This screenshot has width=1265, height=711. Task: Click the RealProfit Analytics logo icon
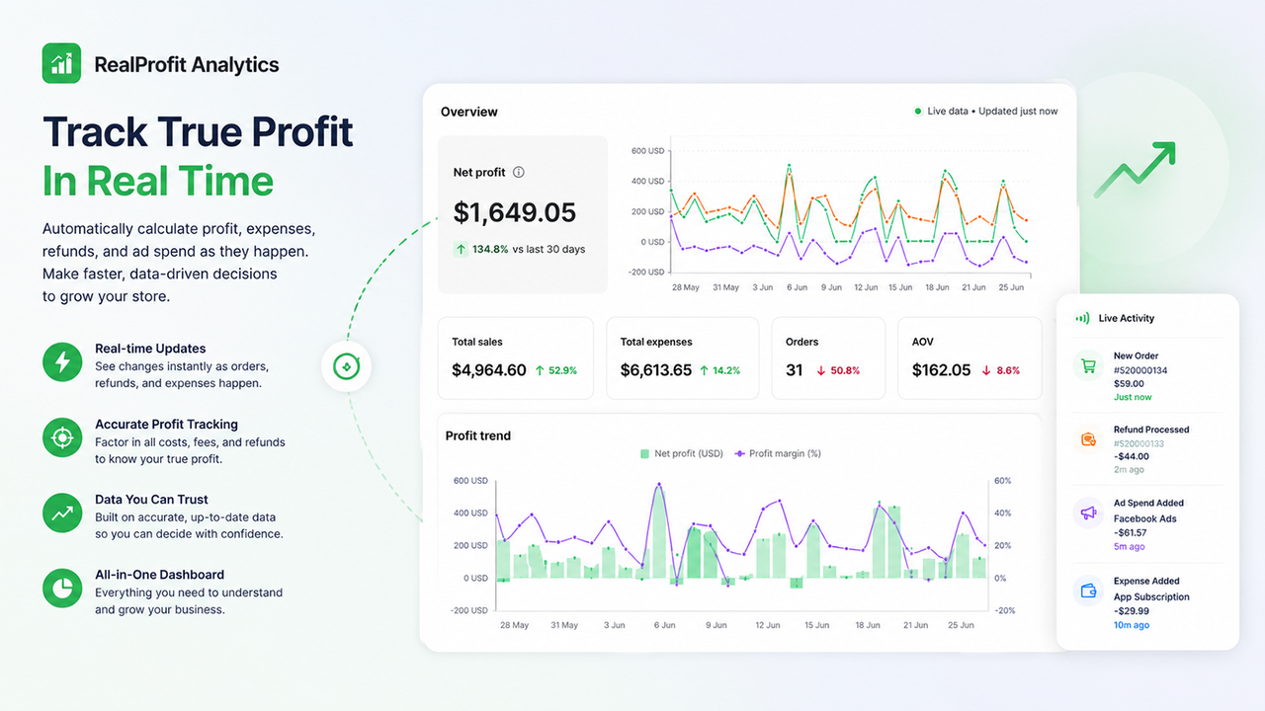[x=62, y=63]
